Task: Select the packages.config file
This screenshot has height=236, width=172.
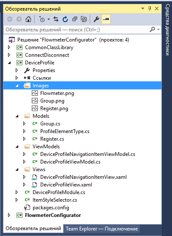Action: (51, 208)
